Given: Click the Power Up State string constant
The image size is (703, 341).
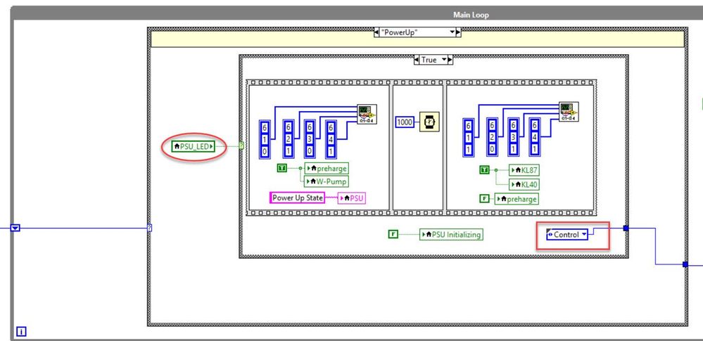Looking at the screenshot, I should (298, 198).
